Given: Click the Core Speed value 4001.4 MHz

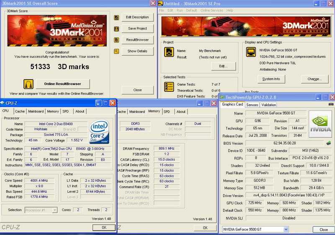Looking at the screenshot, I should point(39,181).
